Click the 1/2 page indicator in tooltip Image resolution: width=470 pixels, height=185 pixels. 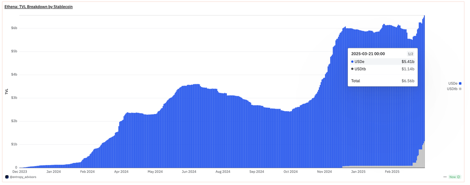coord(410,54)
